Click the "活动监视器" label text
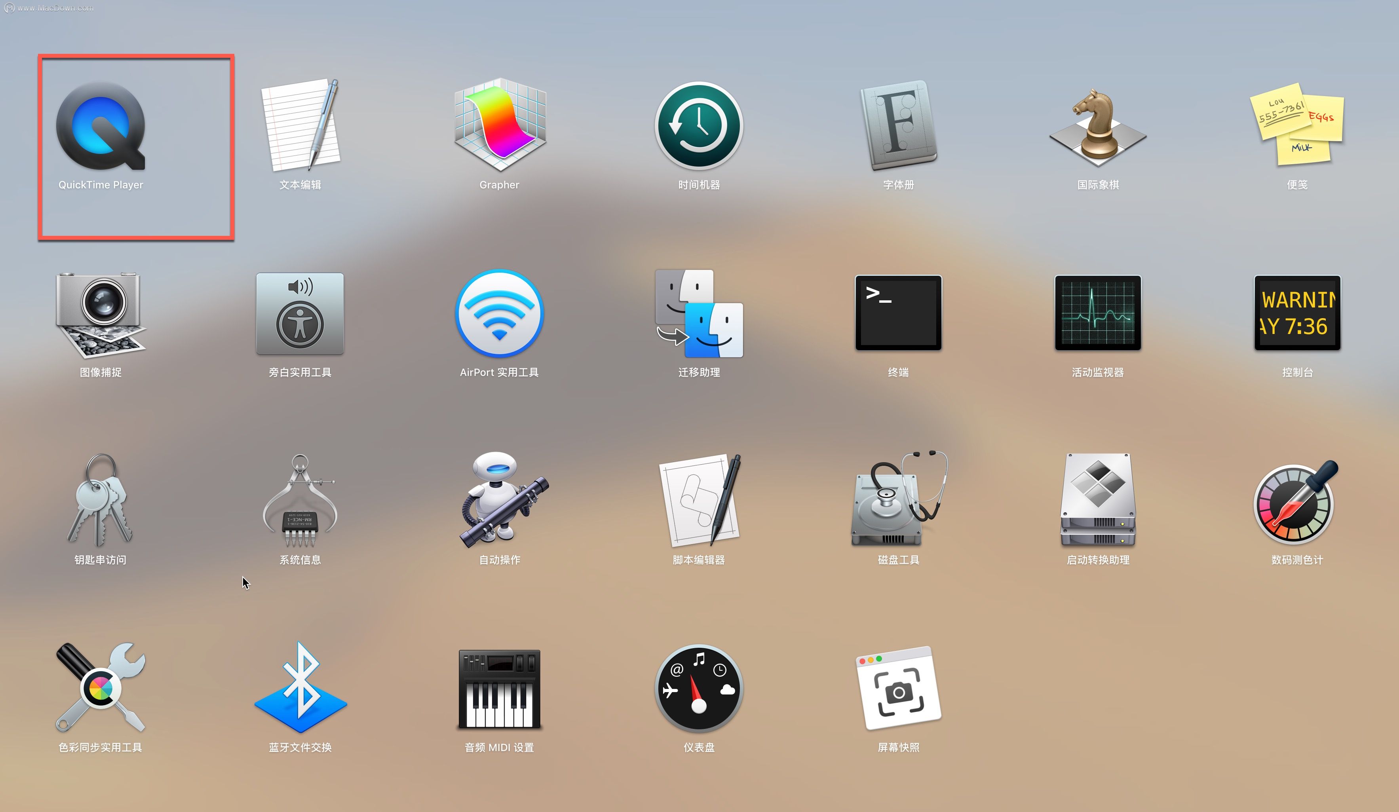The image size is (1399, 812). (1098, 372)
